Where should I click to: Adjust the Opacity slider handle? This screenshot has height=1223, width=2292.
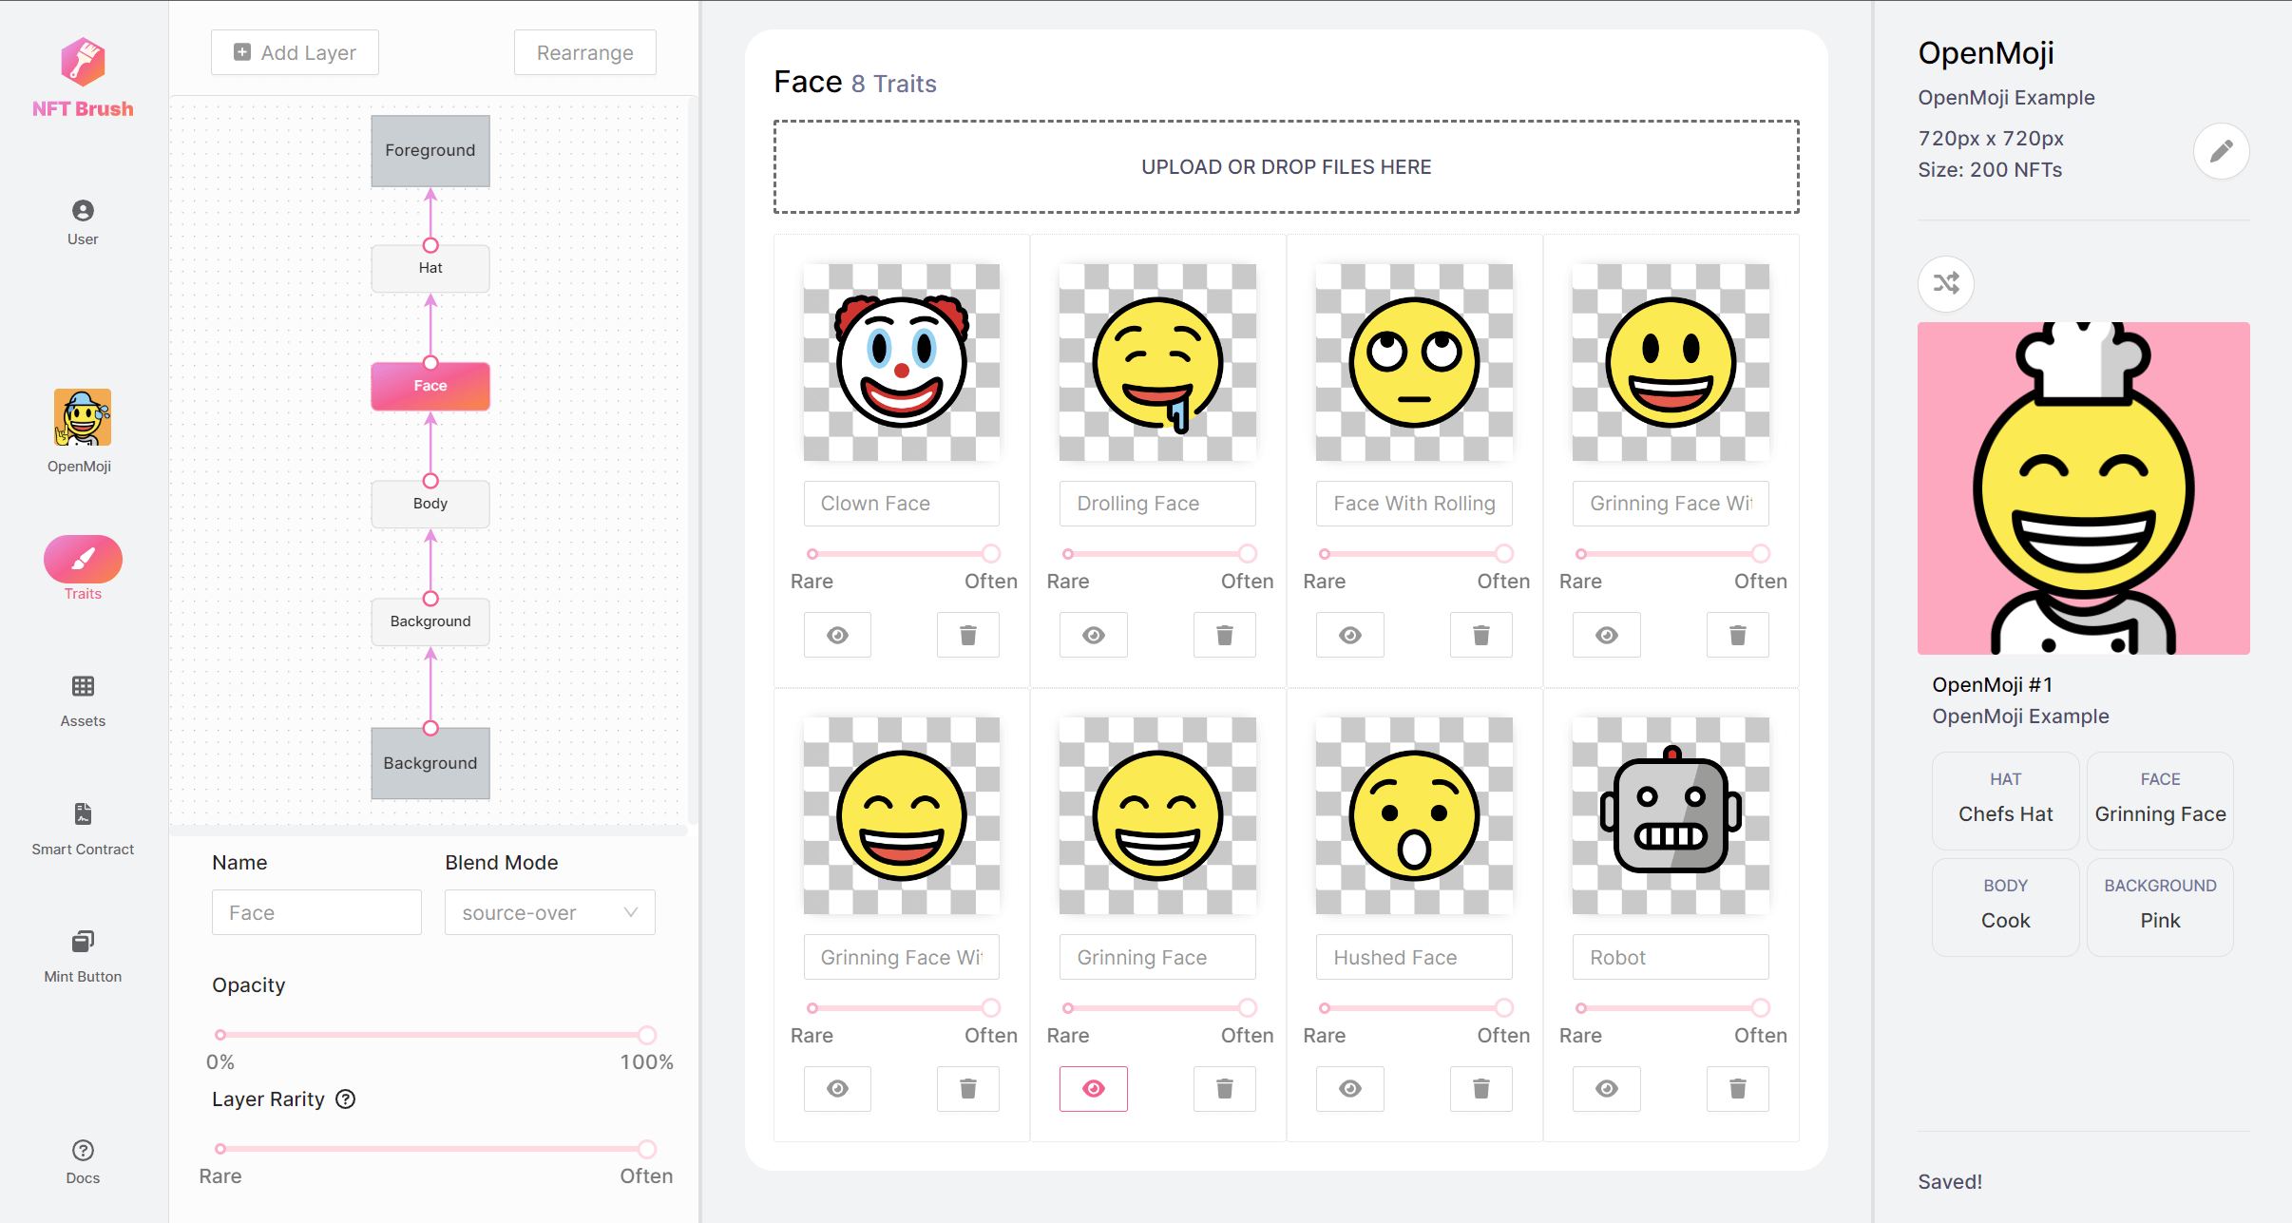tap(647, 1035)
